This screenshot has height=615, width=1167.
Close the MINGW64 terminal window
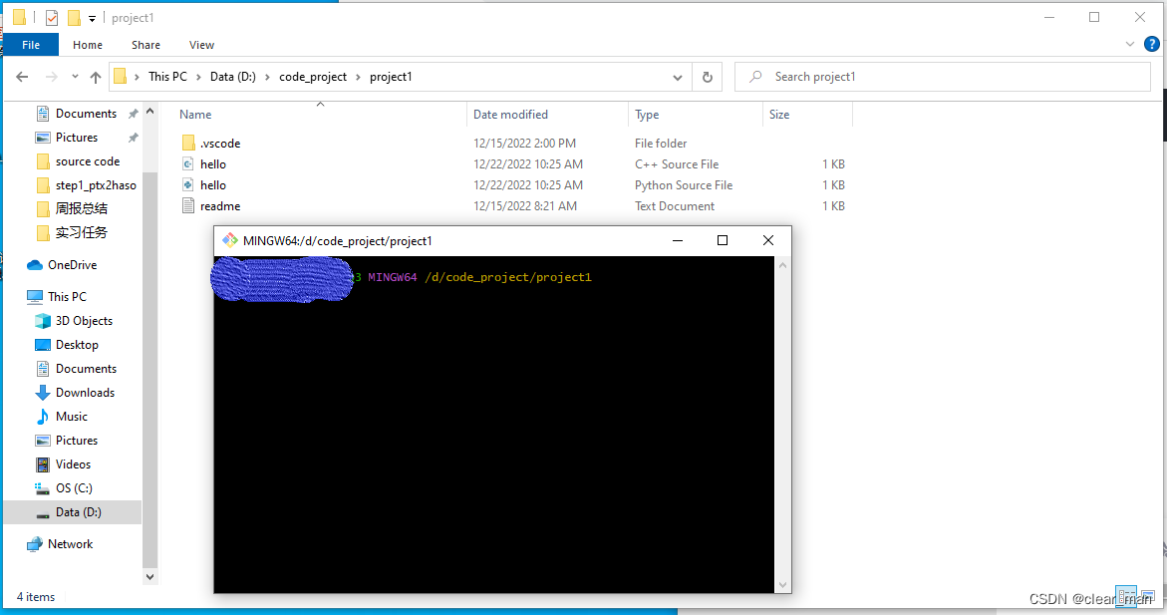[768, 240]
